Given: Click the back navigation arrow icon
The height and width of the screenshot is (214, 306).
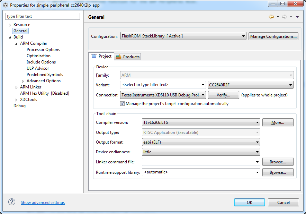Looking at the screenshot, I should click(271, 17).
